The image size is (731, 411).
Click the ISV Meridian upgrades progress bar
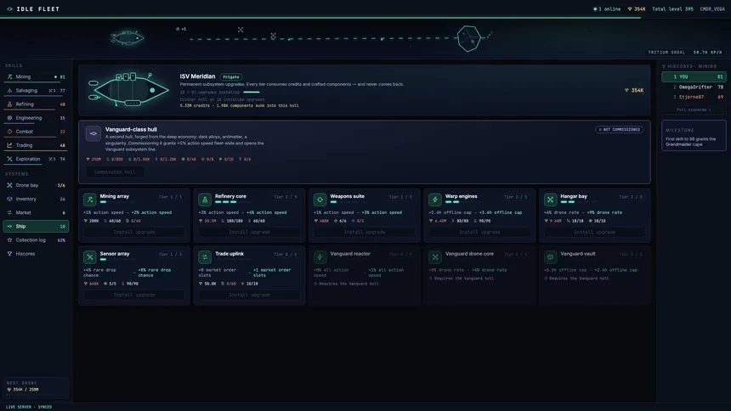[x=252, y=93]
